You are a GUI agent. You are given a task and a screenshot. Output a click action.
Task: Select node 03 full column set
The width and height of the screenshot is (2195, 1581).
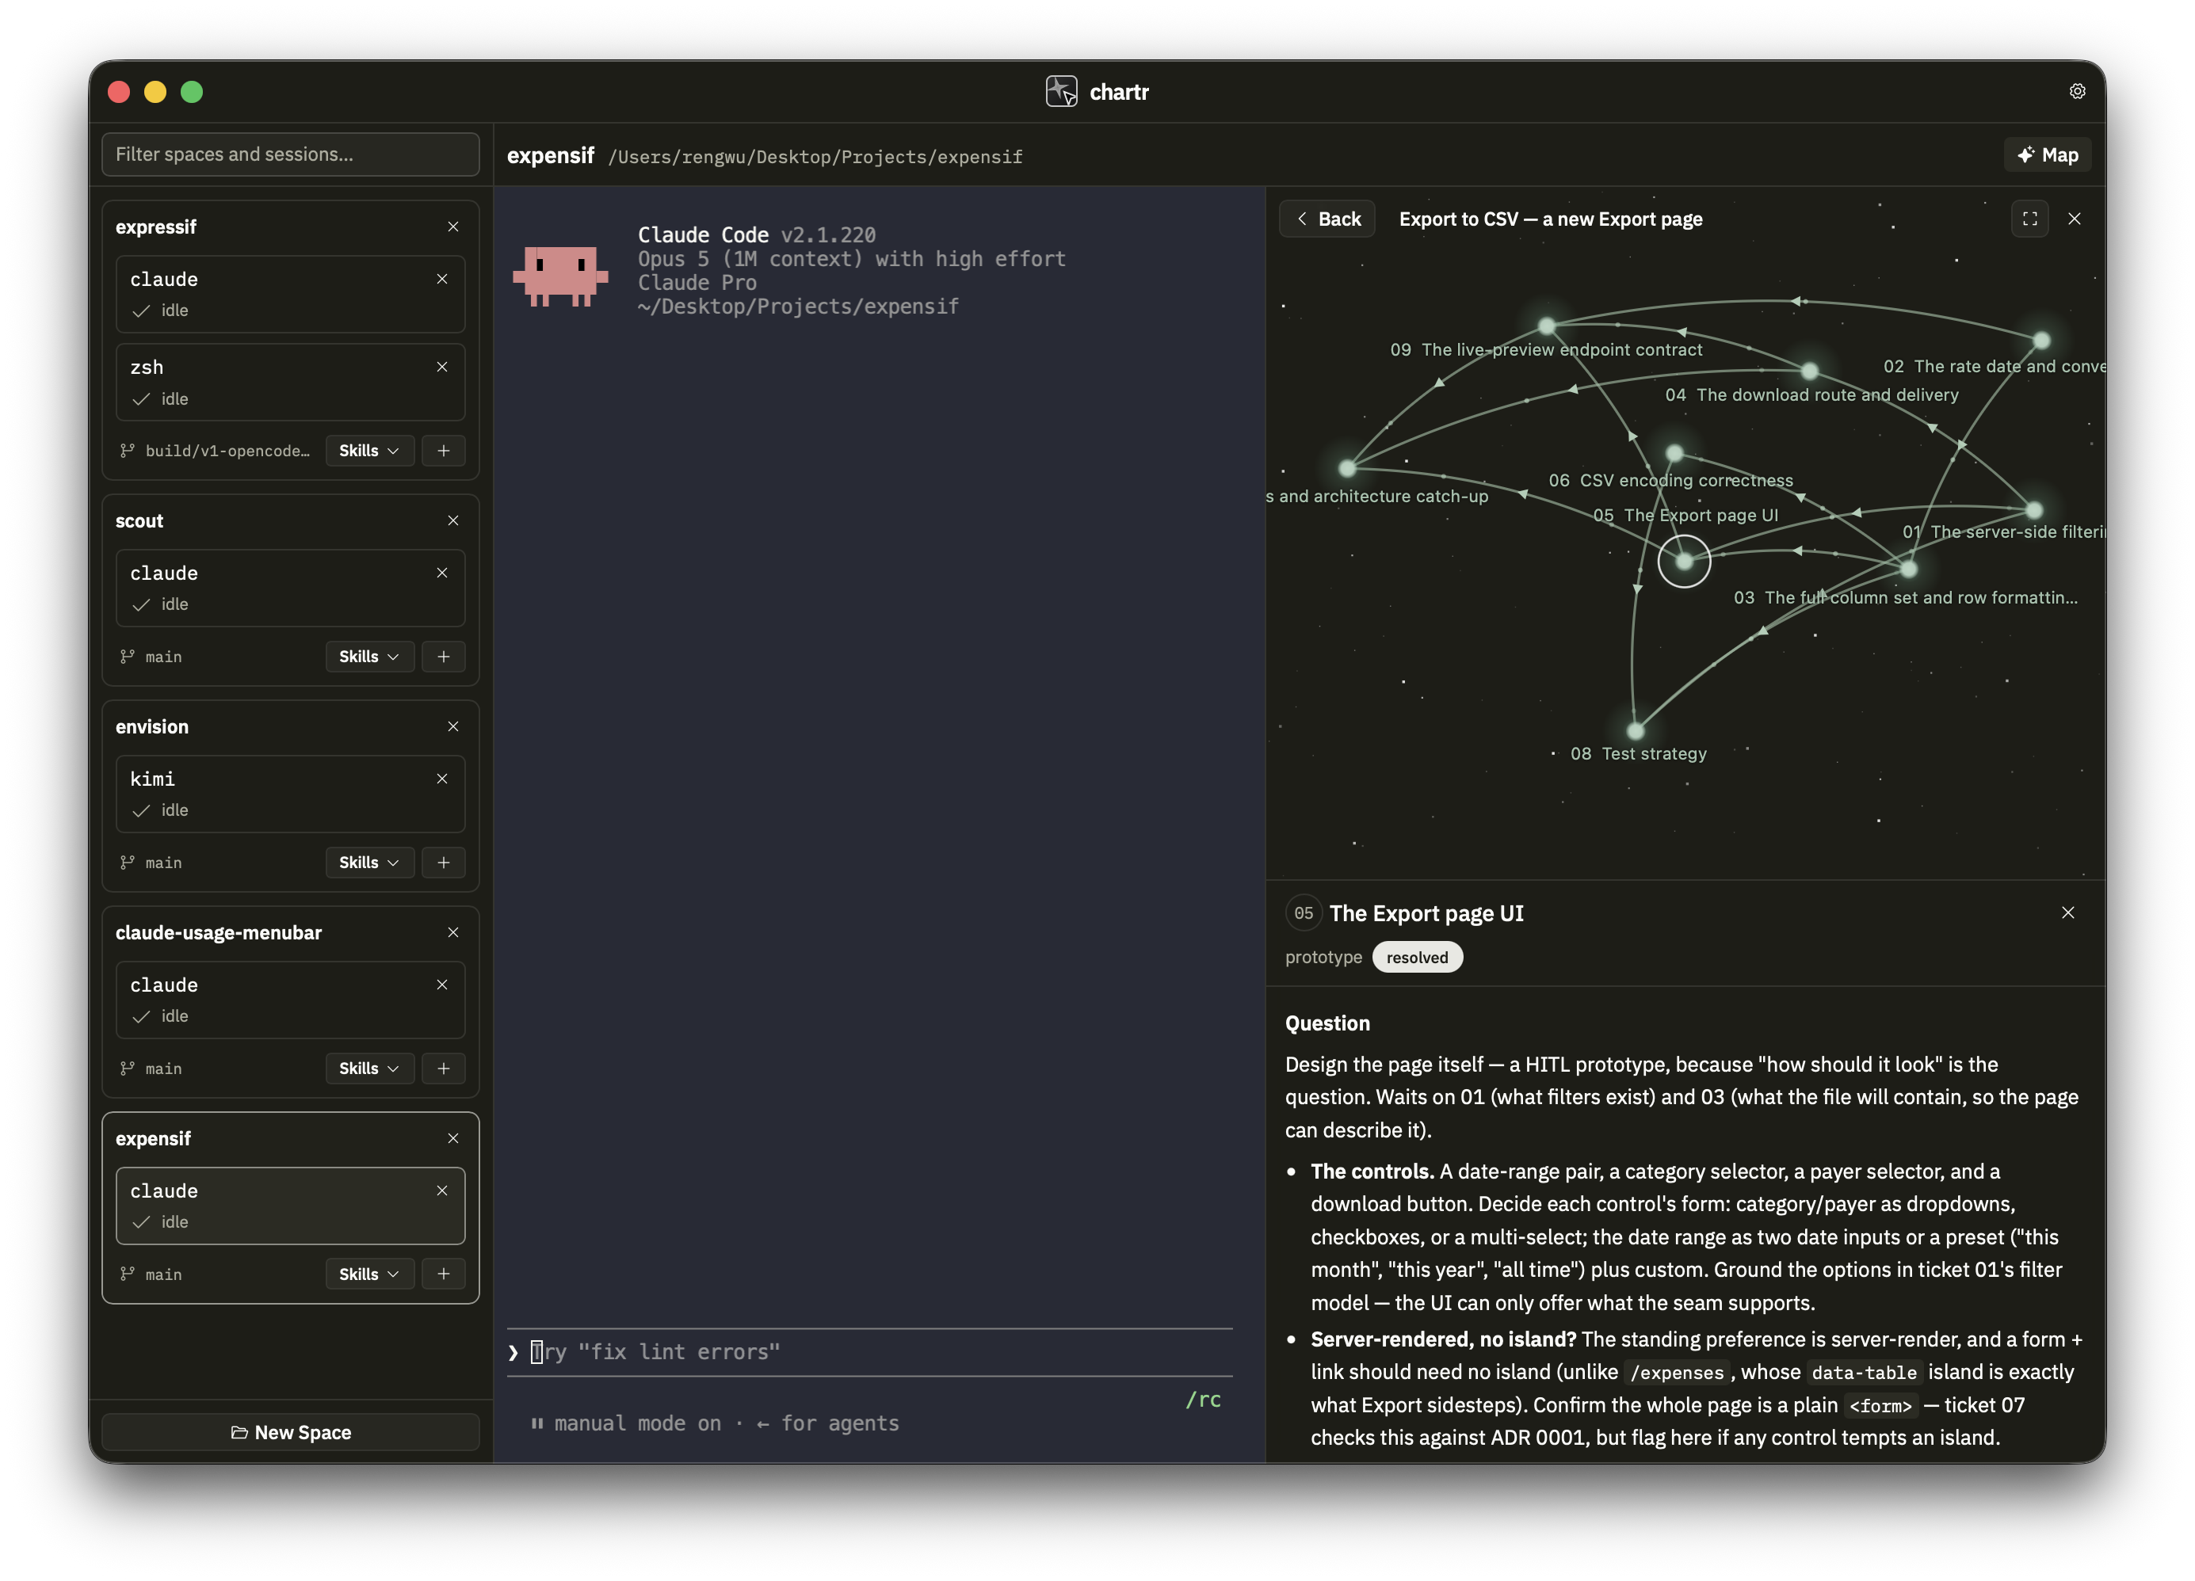(1908, 569)
